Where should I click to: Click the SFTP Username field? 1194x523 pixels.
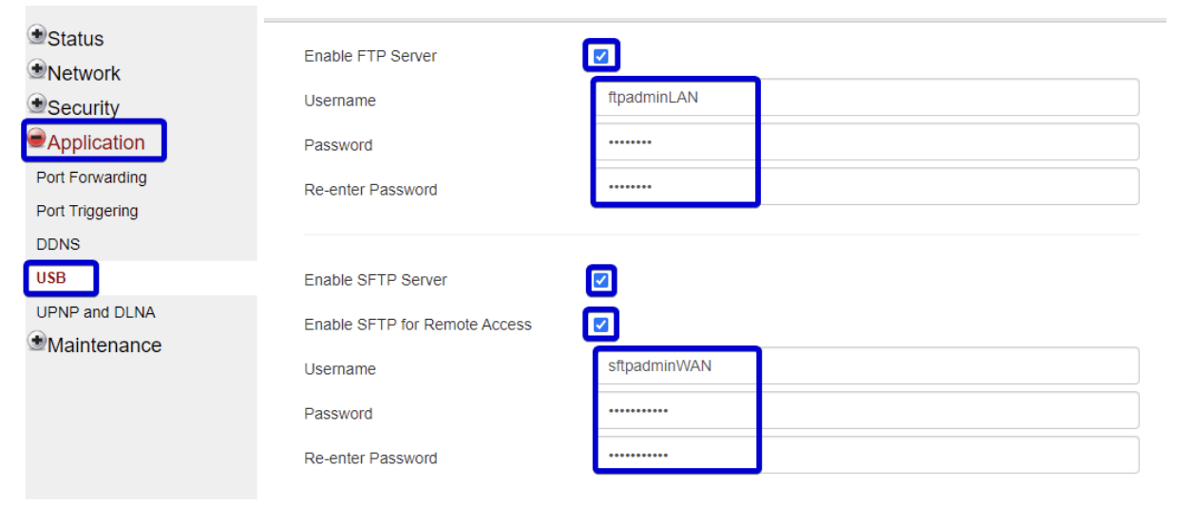[864, 365]
